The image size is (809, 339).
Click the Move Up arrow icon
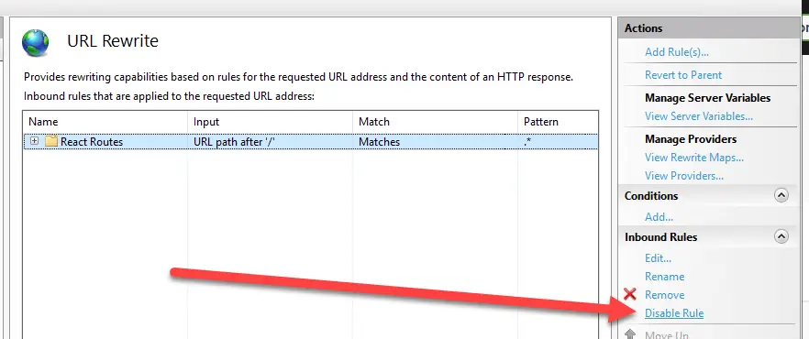click(x=630, y=335)
